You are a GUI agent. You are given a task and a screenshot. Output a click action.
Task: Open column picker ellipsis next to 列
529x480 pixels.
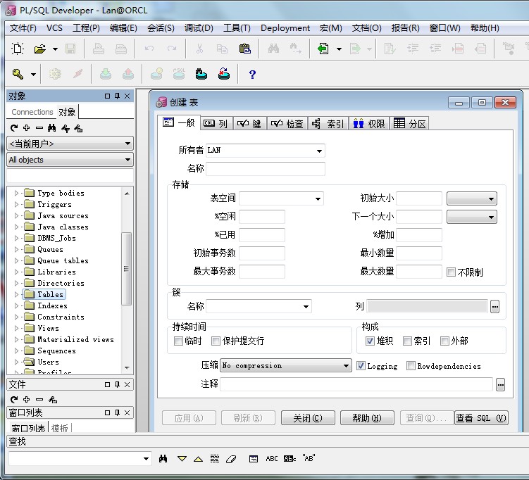(494, 307)
